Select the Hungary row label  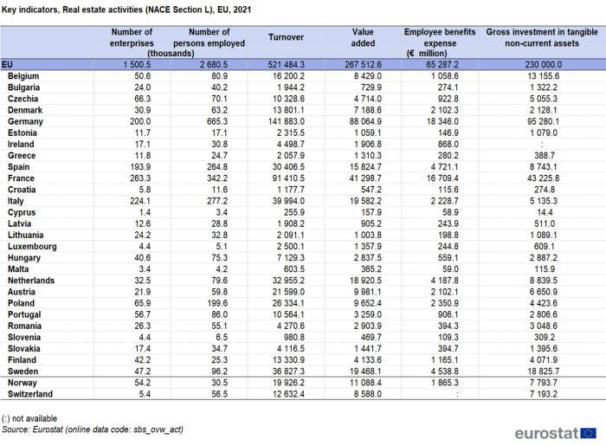click(x=24, y=258)
